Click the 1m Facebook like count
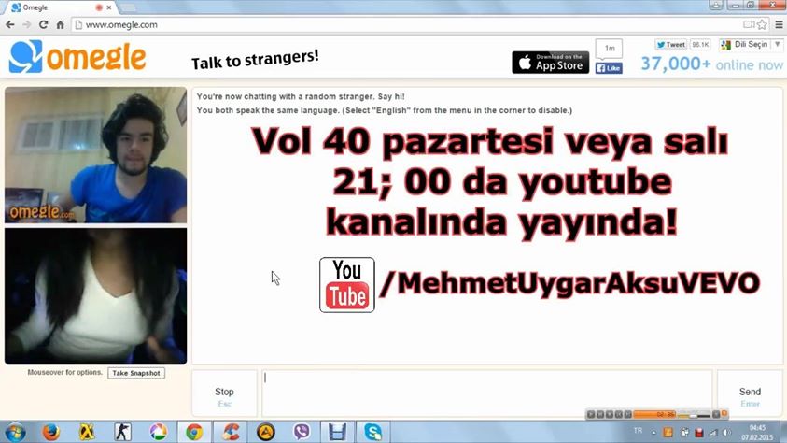 (610, 49)
